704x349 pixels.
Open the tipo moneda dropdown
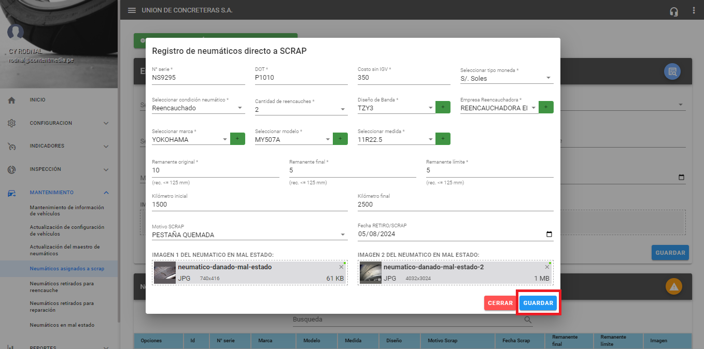coord(548,78)
